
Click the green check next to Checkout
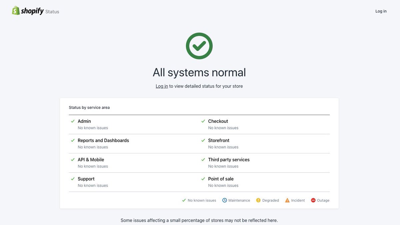(x=203, y=121)
